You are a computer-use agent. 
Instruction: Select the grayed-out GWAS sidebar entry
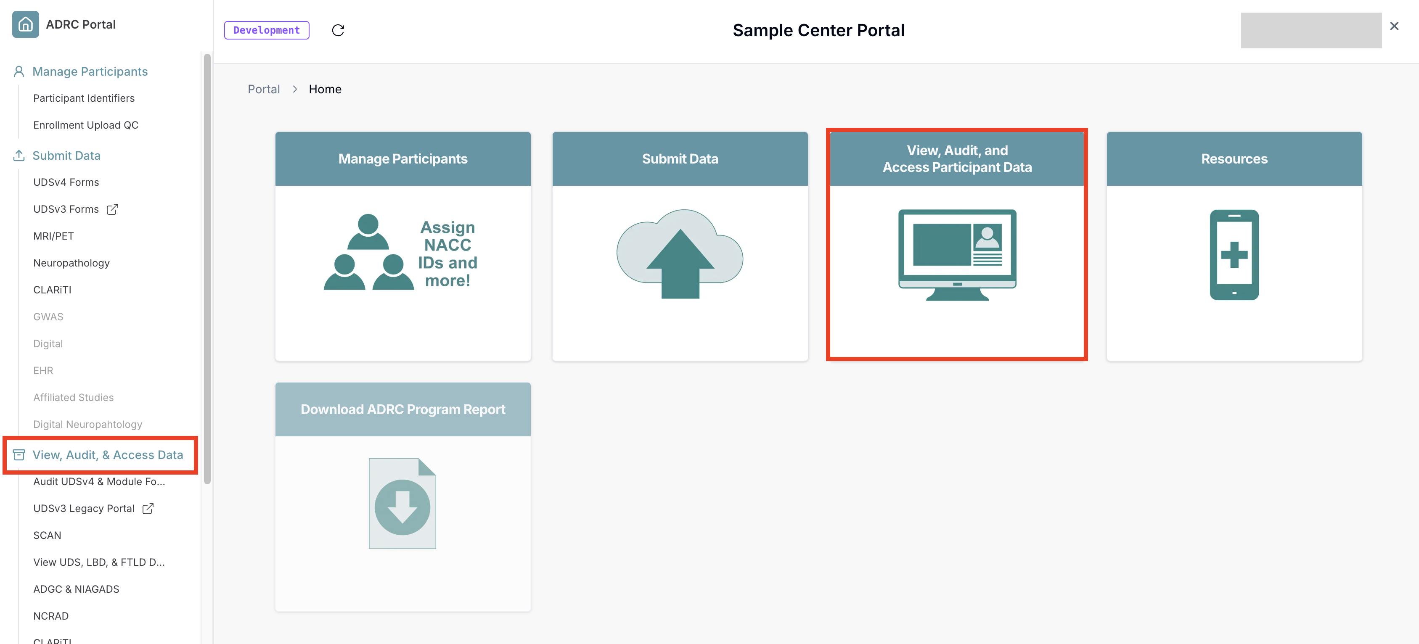click(x=48, y=316)
